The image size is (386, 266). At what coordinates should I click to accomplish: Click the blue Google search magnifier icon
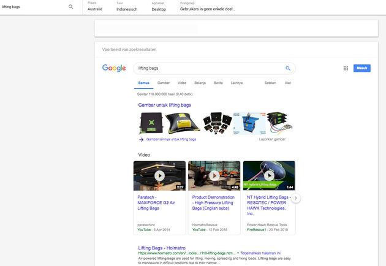coord(288,68)
